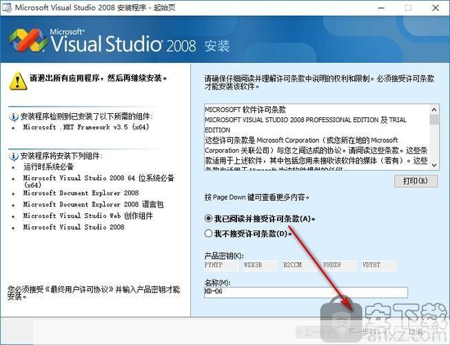Click the 名称 field containing HD-06
The image size is (450, 345).
point(306,292)
